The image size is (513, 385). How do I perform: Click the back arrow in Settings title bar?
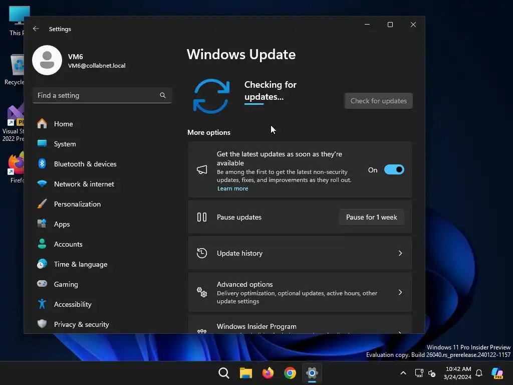pyautogui.click(x=36, y=29)
